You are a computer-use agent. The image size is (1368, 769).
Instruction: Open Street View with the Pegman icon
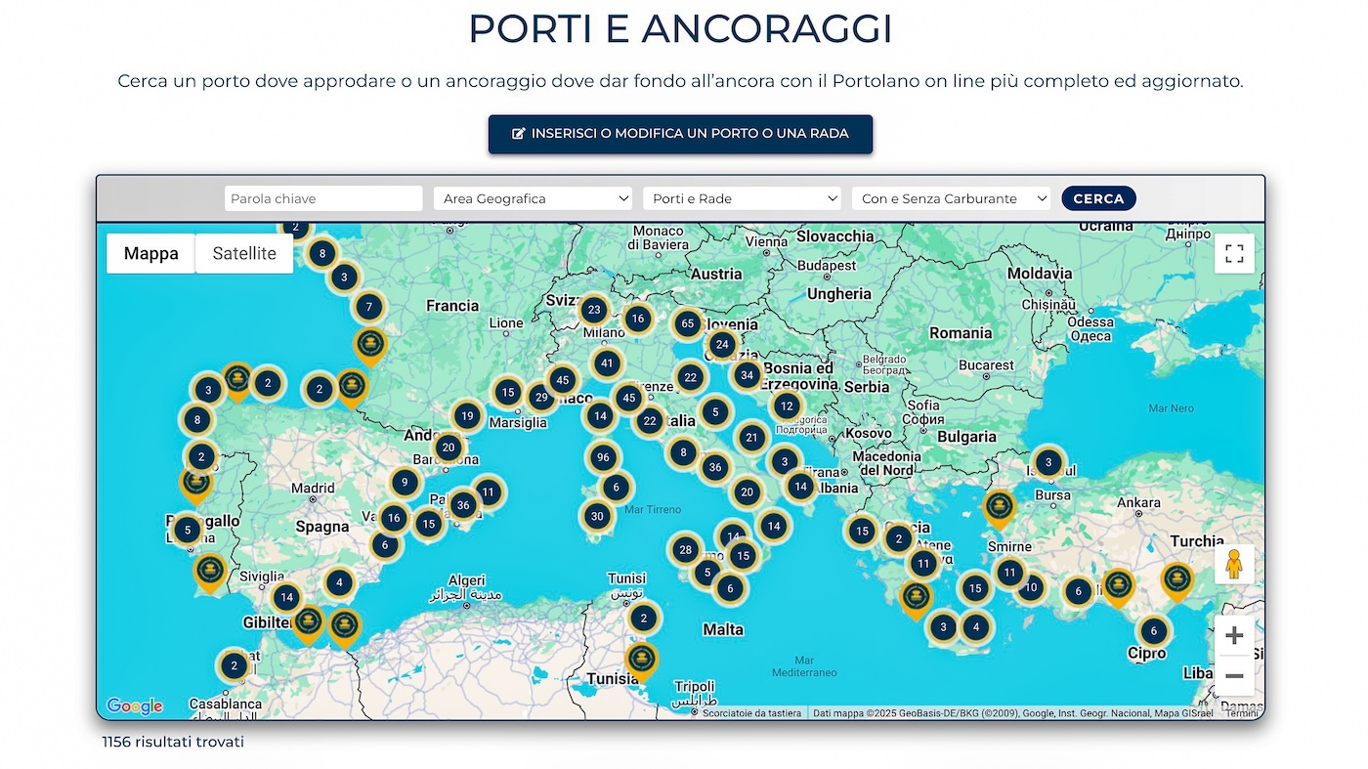pos(1234,564)
